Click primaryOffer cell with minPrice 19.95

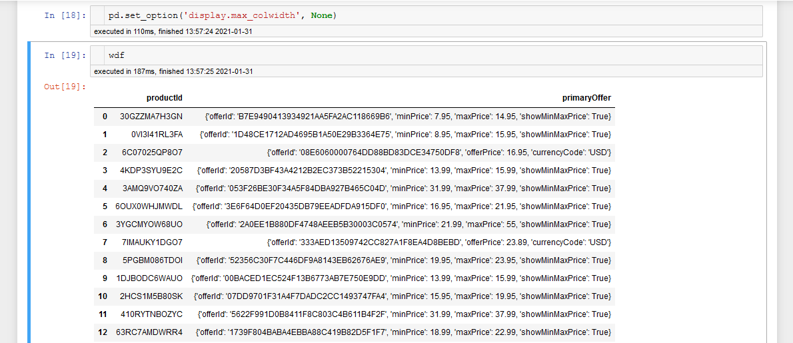pyautogui.click(x=404, y=260)
